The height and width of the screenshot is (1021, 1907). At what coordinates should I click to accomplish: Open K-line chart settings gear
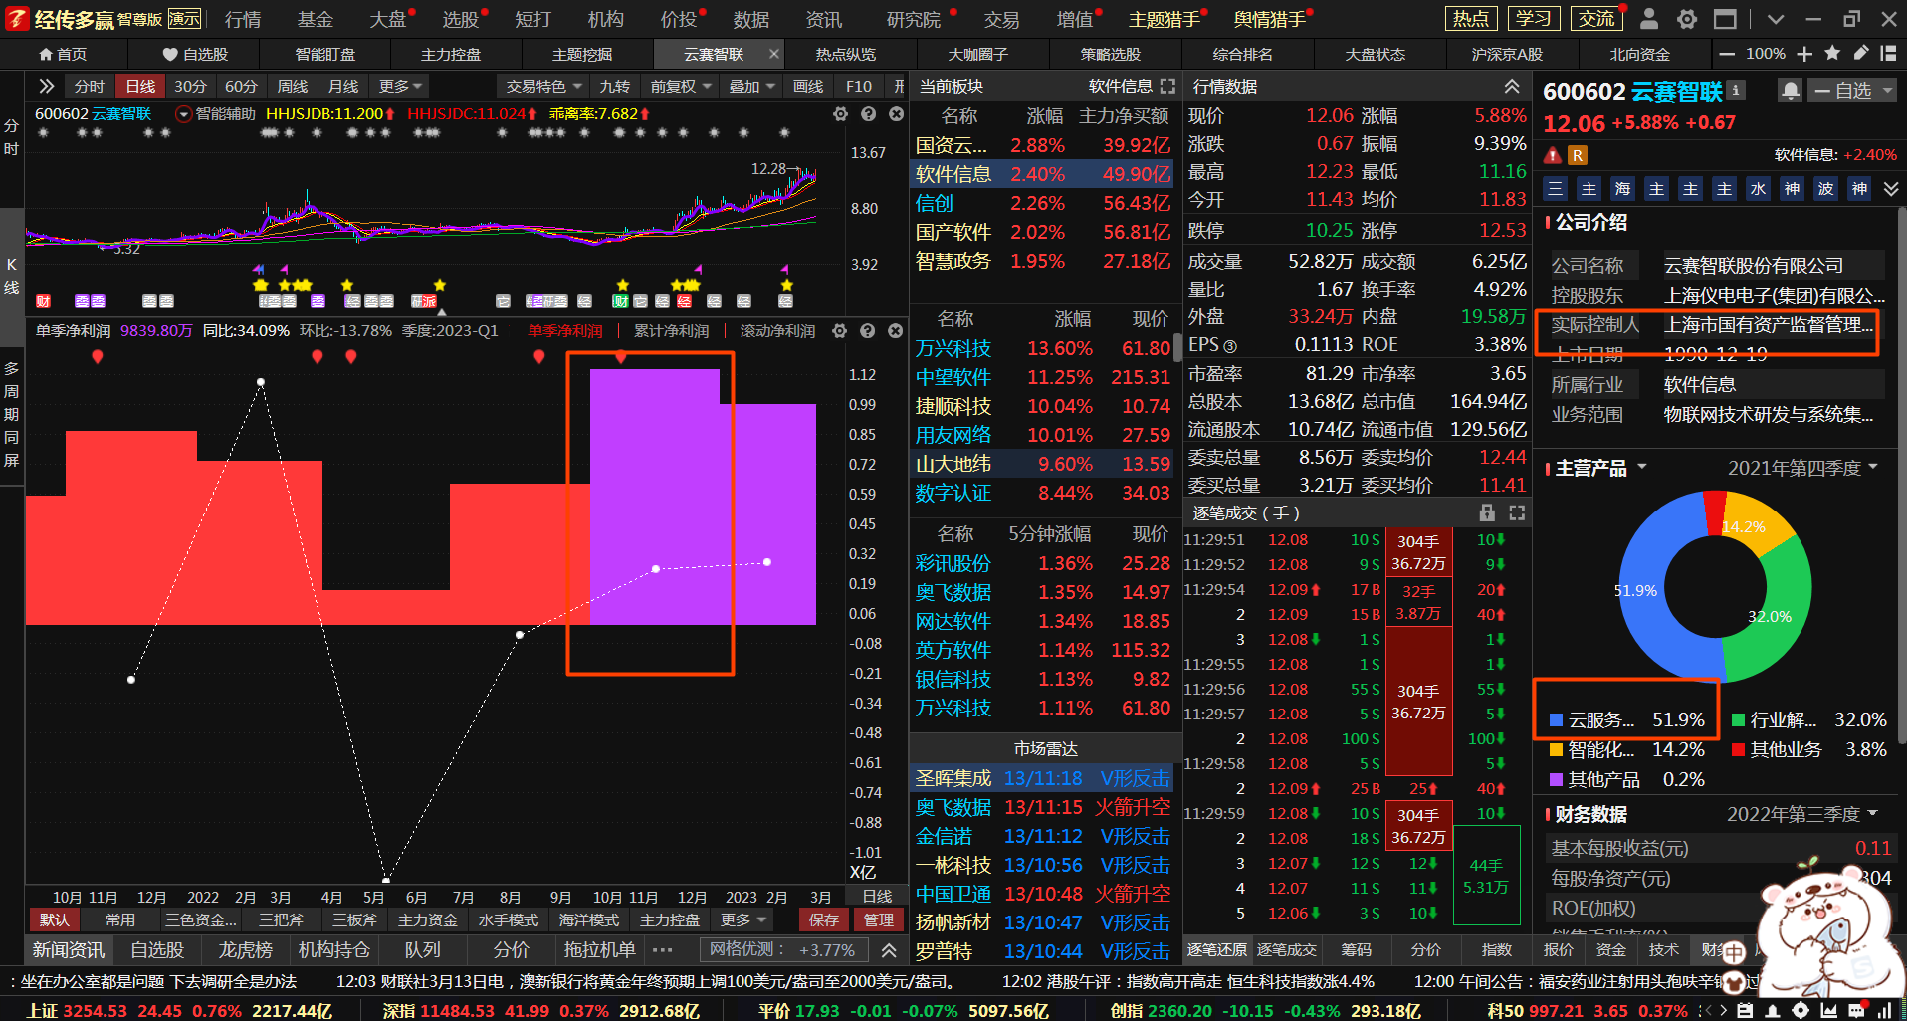(840, 114)
